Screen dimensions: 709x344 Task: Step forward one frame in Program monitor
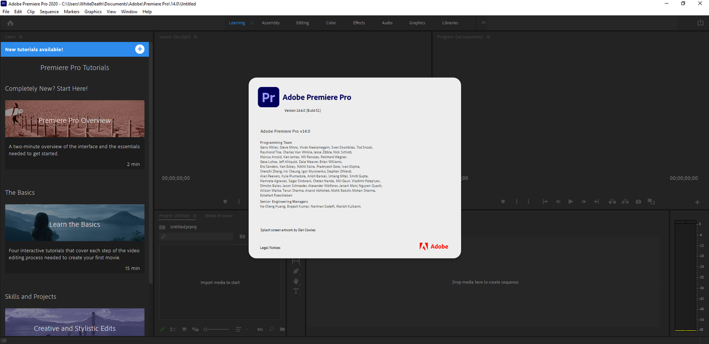tap(583, 202)
